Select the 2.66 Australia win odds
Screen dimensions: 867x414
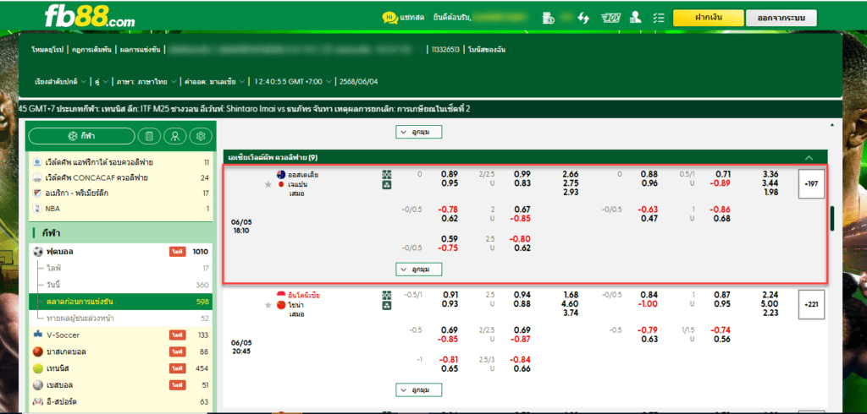570,174
